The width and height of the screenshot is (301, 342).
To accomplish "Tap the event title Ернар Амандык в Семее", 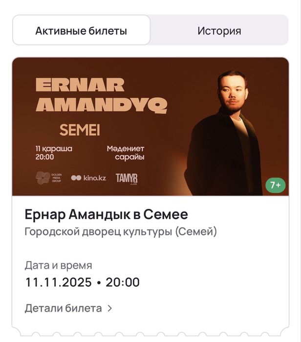I will tap(106, 214).
